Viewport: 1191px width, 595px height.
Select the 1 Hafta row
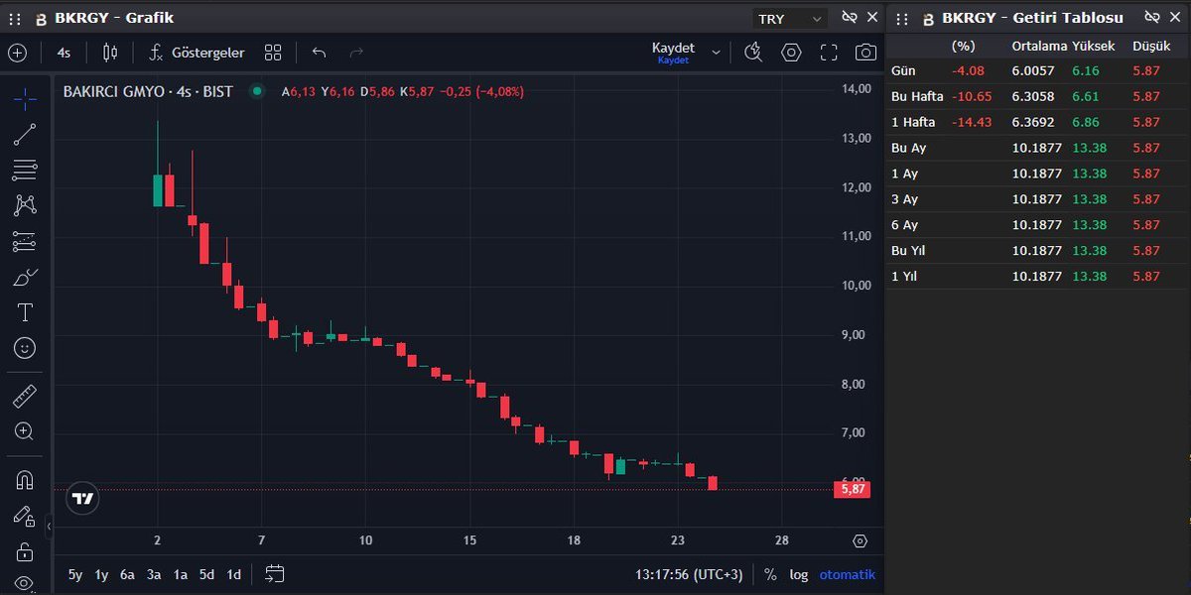[1038, 123]
